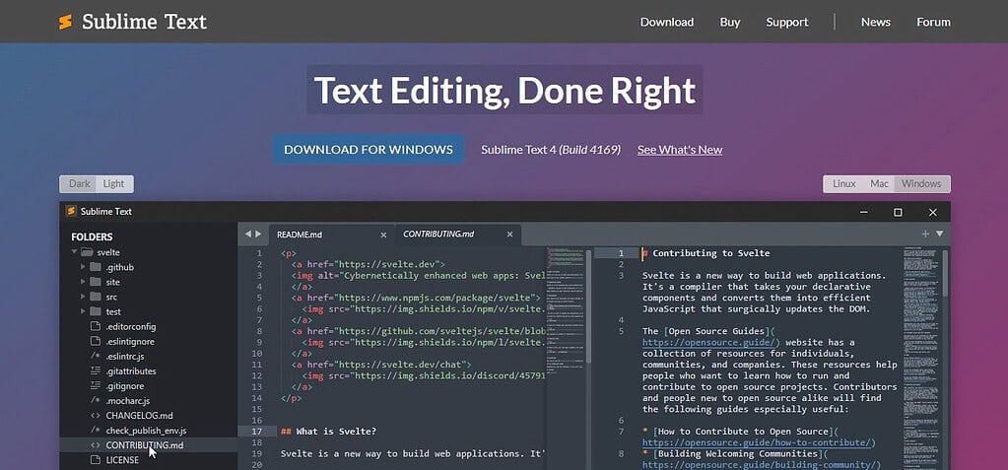The height and width of the screenshot is (470, 1008).
Task: Go to the News page
Action: (876, 22)
